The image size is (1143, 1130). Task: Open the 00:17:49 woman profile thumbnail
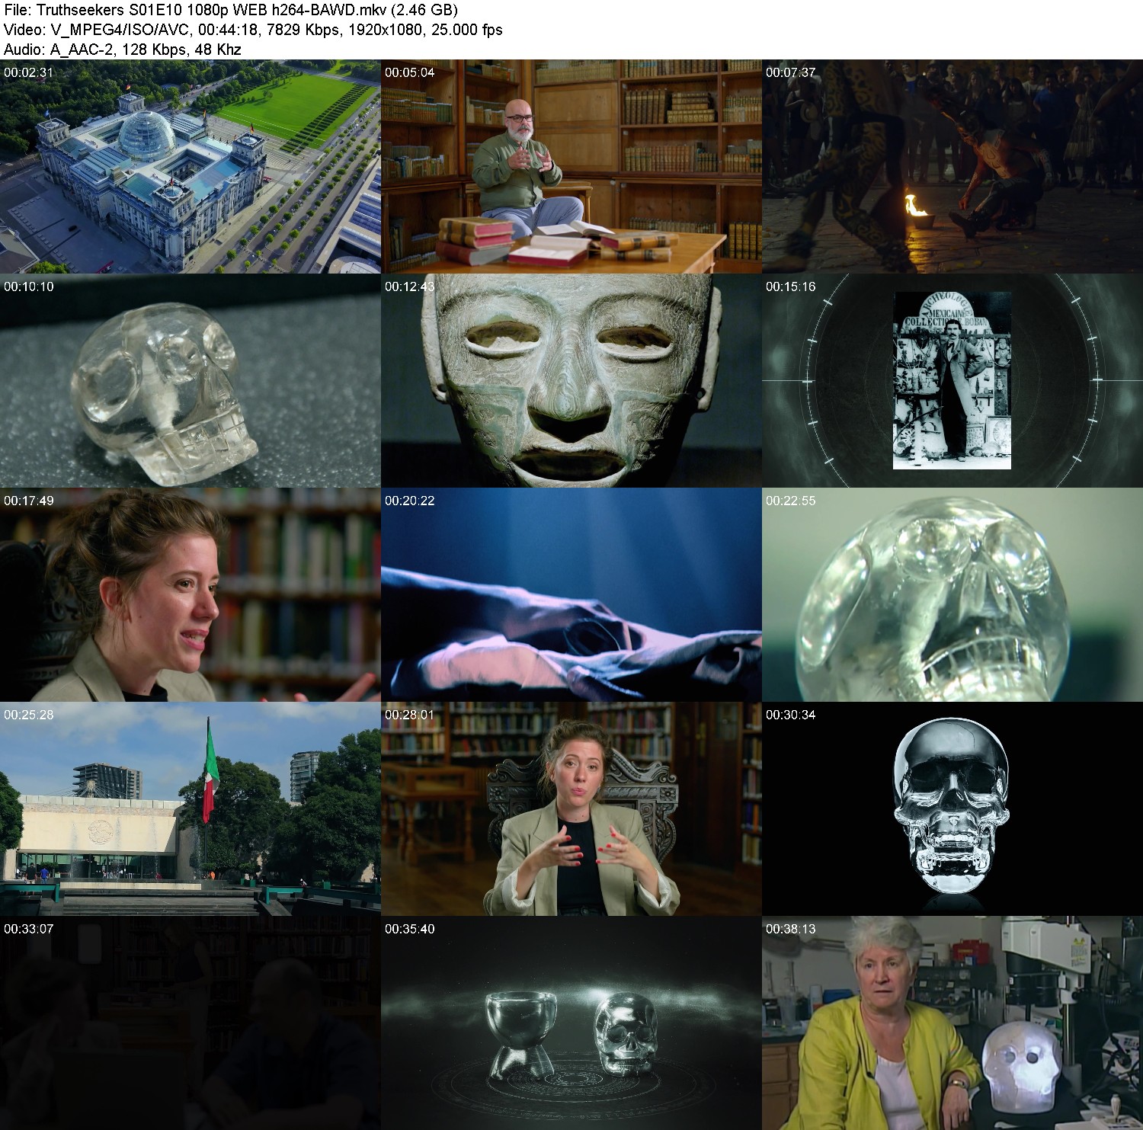coord(190,594)
